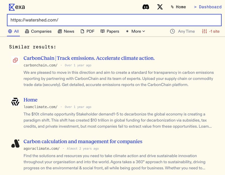Click the Loam Climate description snippet
This screenshot has width=225, height=175.
pyautogui.click(x=118, y=120)
